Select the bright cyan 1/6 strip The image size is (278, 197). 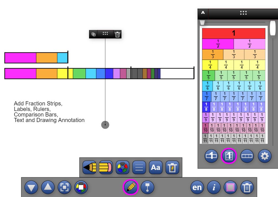(207, 86)
